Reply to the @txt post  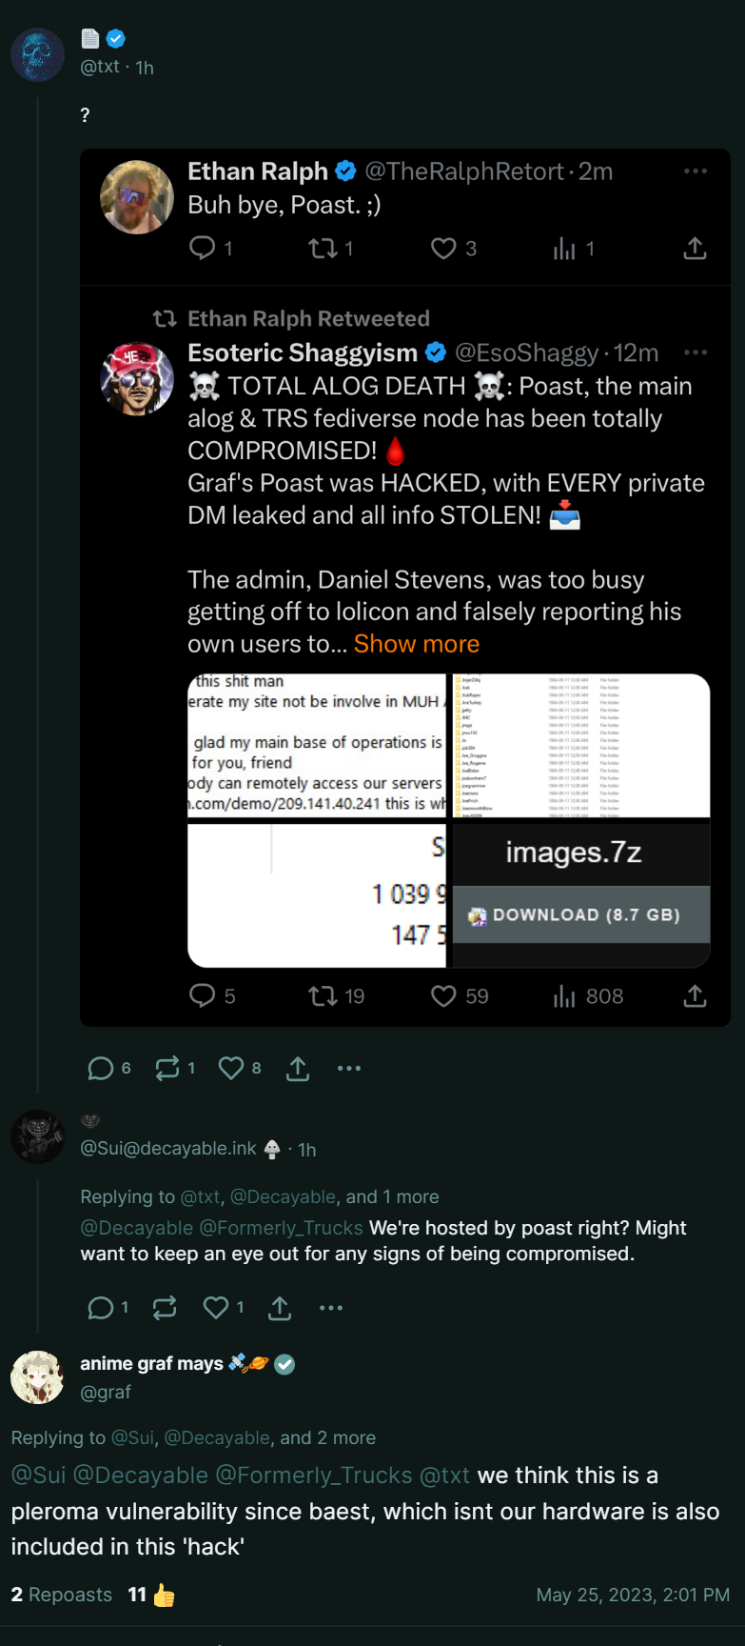coord(100,1069)
